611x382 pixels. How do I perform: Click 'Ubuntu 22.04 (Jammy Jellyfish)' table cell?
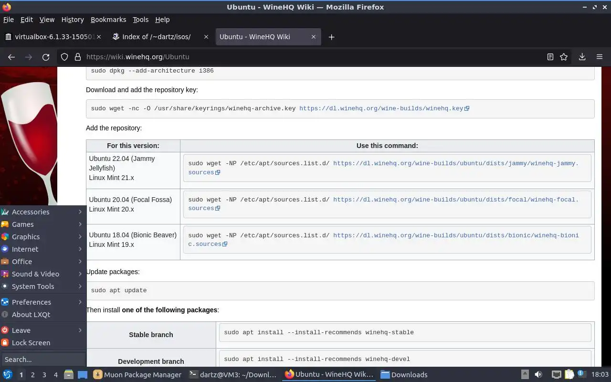(133, 170)
